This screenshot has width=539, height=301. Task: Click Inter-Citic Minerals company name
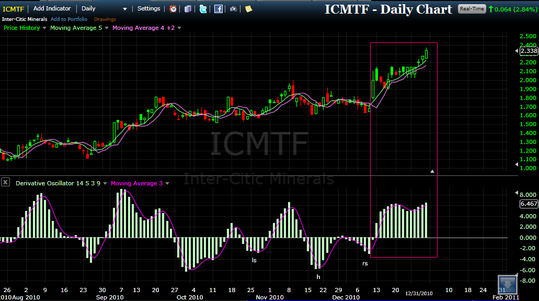click(25, 19)
